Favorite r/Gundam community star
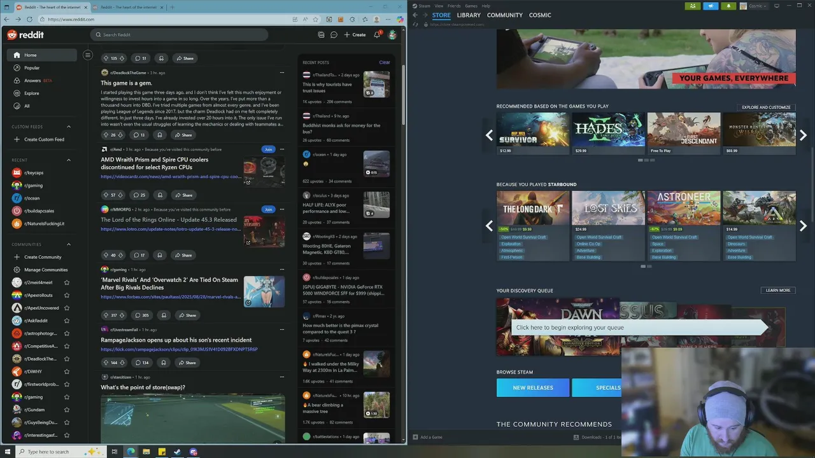The height and width of the screenshot is (458, 815). [67, 410]
